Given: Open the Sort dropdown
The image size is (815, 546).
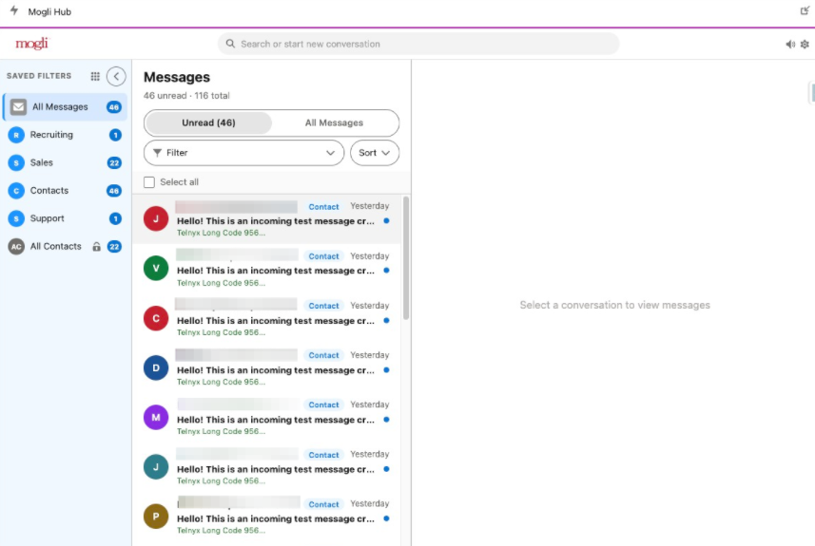Looking at the screenshot, I should pos(375,153).
